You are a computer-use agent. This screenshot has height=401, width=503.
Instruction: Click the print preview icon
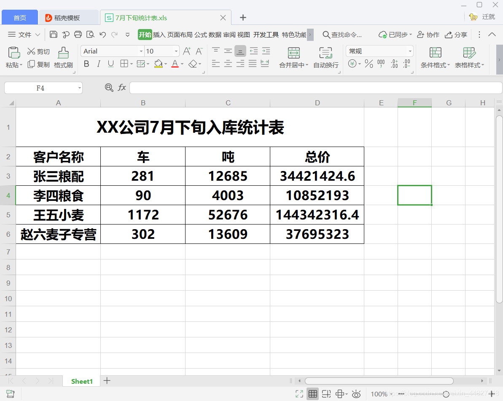point(90,35)
